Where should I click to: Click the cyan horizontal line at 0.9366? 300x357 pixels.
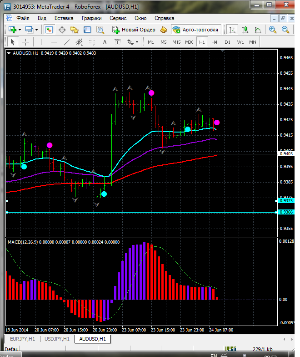click(136, 212)
